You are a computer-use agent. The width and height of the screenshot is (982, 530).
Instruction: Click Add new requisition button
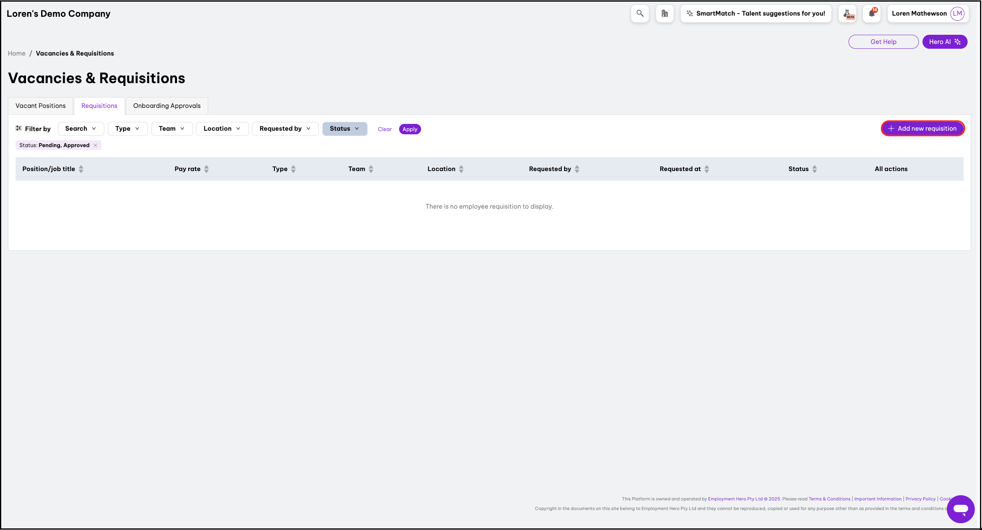(922, 129)
